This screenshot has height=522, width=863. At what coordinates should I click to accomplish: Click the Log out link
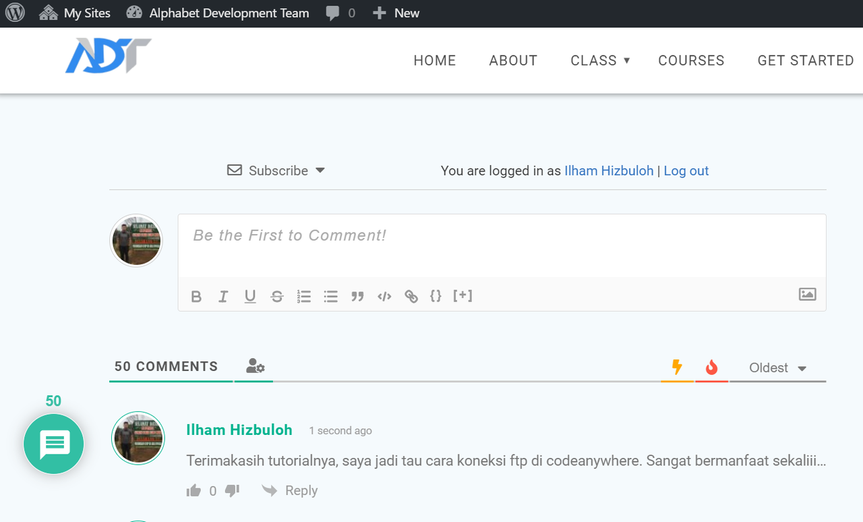click(x=686, y=171)
